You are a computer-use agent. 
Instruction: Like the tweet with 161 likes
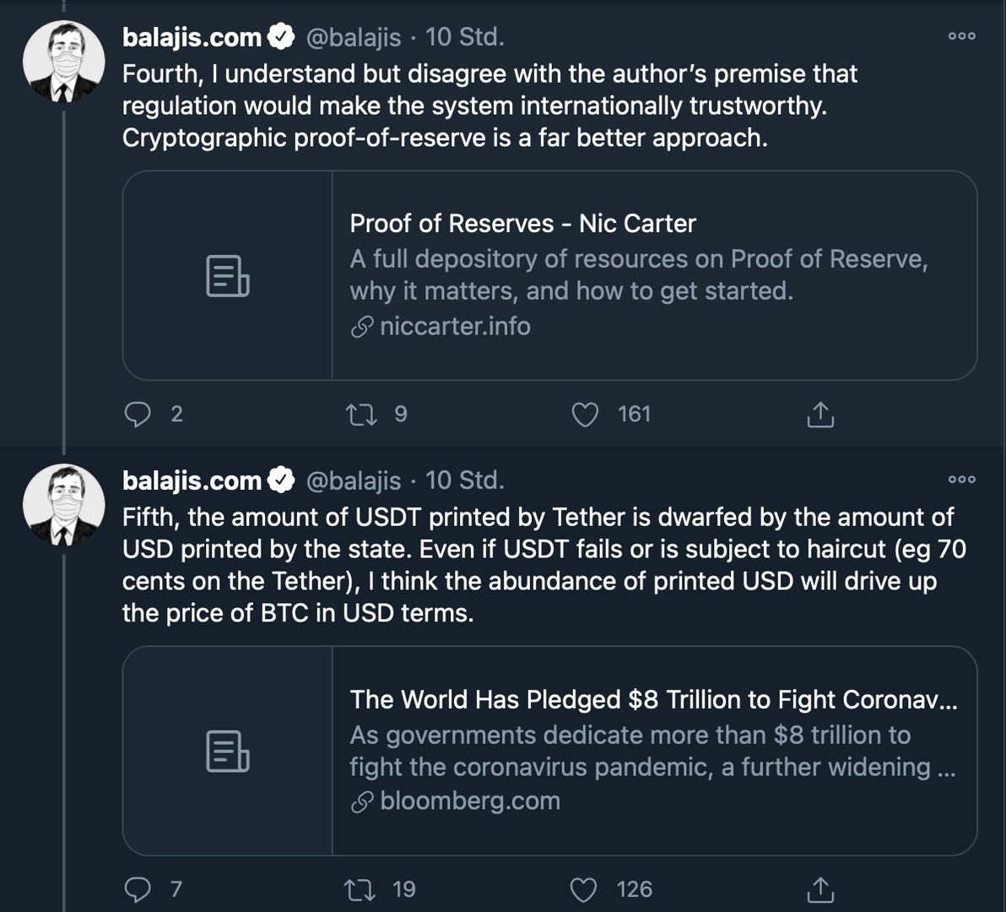586,415
